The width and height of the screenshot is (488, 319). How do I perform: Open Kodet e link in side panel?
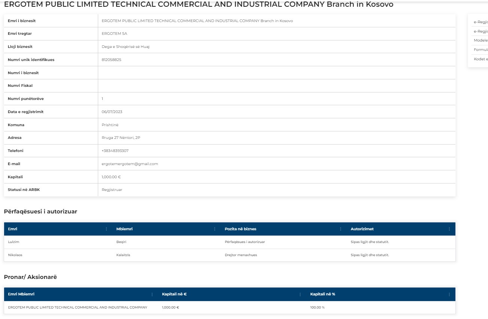click(x=481, y=59)
